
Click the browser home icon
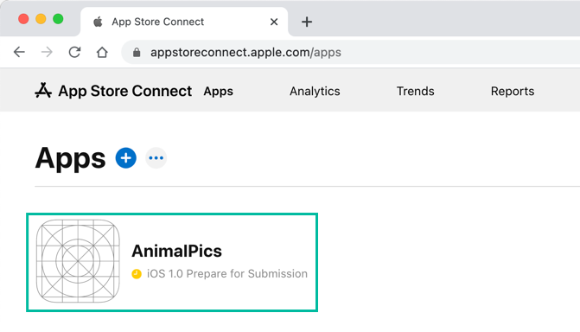[x=102, y=52]
